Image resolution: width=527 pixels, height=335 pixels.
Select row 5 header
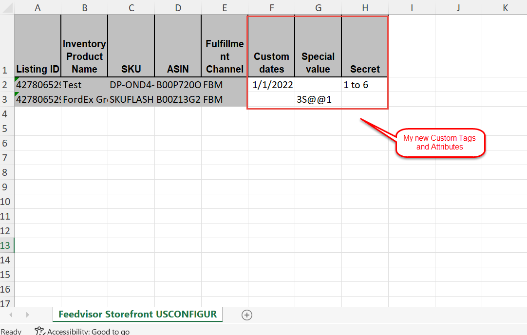[x=7, y=129]
